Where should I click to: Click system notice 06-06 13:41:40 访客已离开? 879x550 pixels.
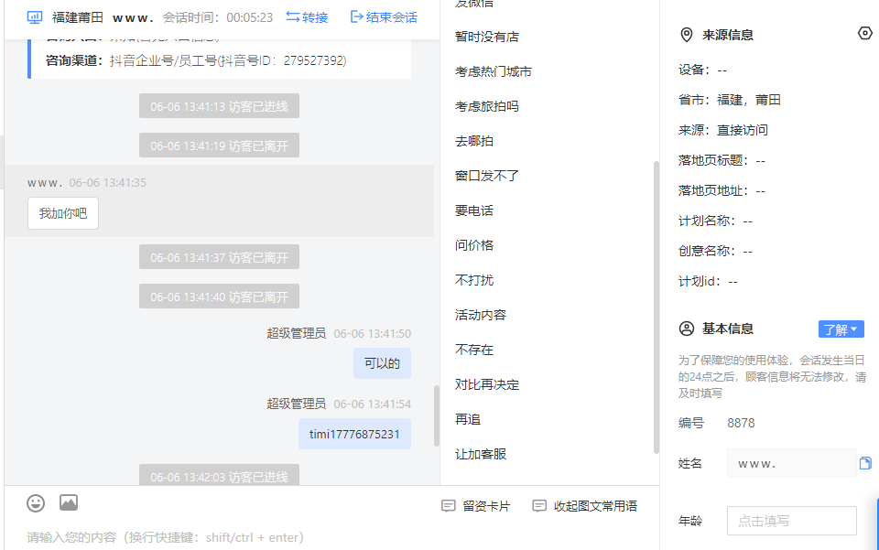219,296
